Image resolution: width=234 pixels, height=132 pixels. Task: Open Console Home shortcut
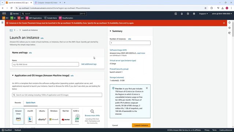tap(51, 18)
